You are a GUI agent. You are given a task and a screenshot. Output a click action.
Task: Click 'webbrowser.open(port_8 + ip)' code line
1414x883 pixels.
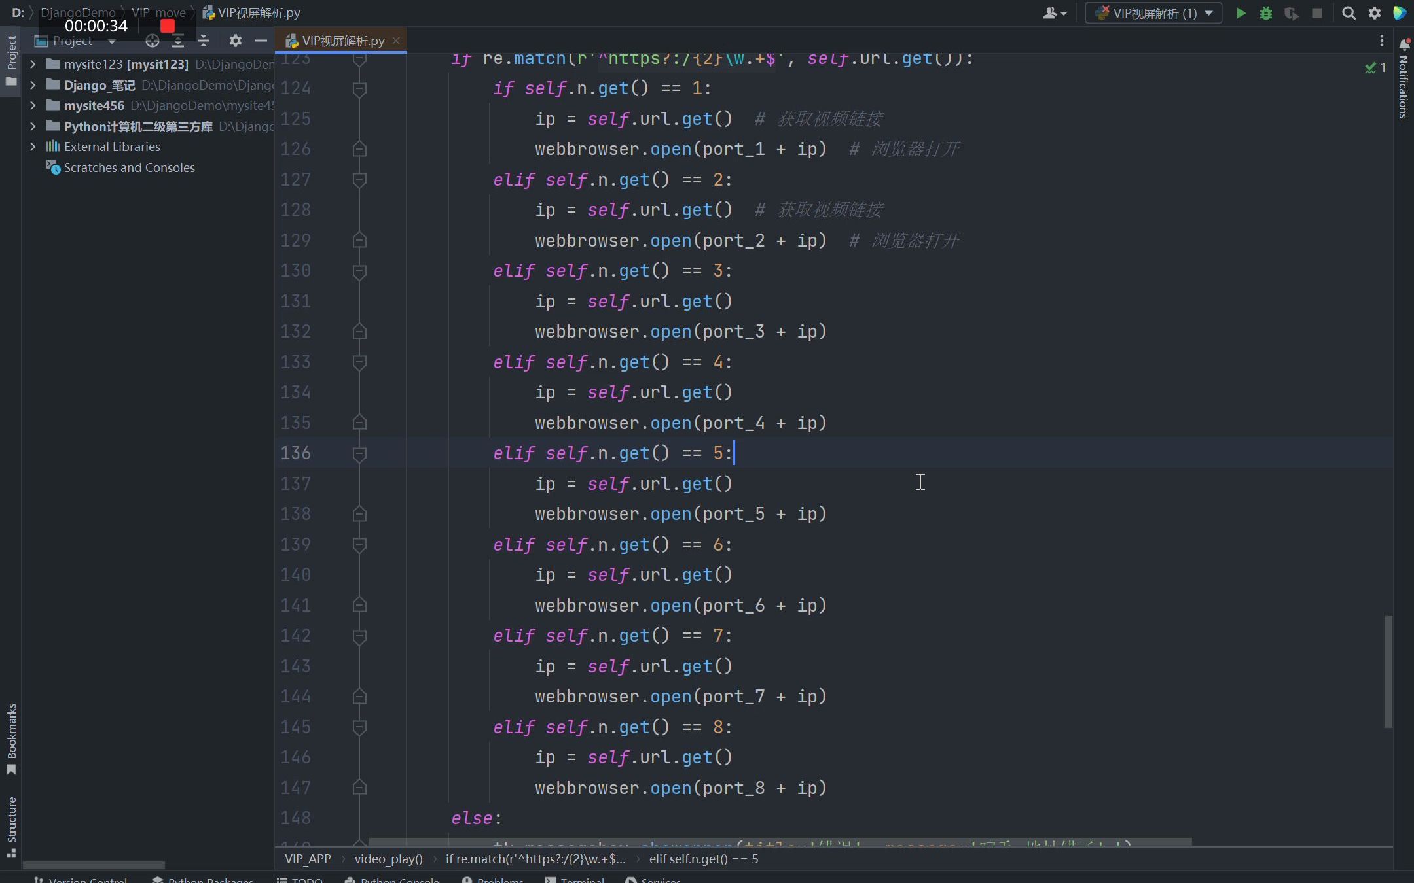[681, 788]
